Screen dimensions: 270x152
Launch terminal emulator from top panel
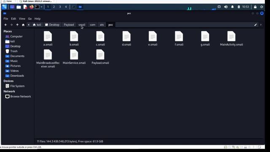click(x=37, y=7)
